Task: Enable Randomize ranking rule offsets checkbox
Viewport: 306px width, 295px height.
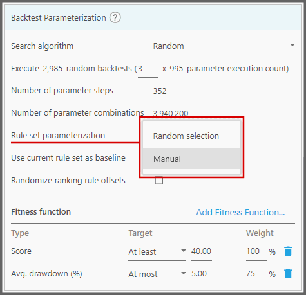Action: tap(158, 181)
